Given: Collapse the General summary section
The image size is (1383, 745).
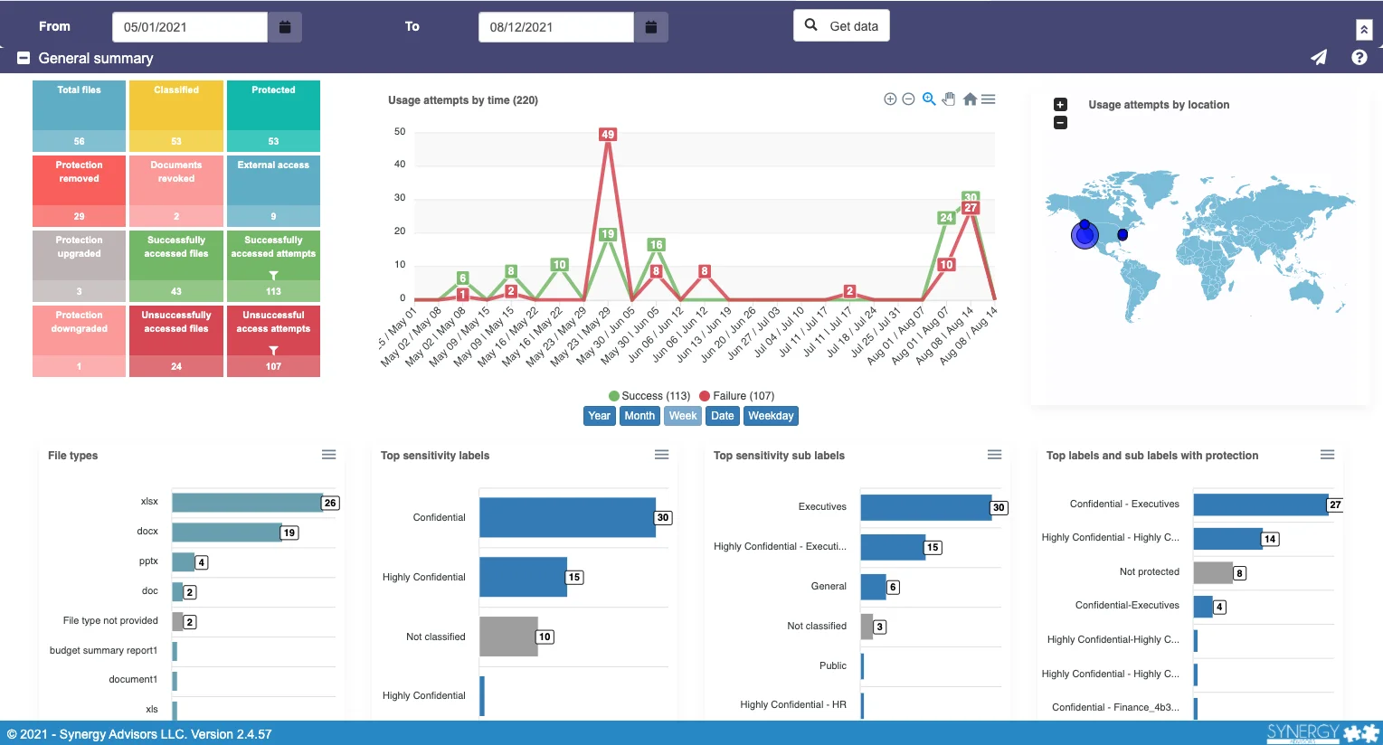Looking at the screenshot, I should 24,58.
